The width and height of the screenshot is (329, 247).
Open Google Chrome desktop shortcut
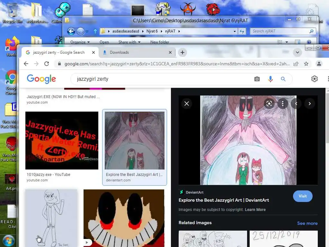coord(11,83)
